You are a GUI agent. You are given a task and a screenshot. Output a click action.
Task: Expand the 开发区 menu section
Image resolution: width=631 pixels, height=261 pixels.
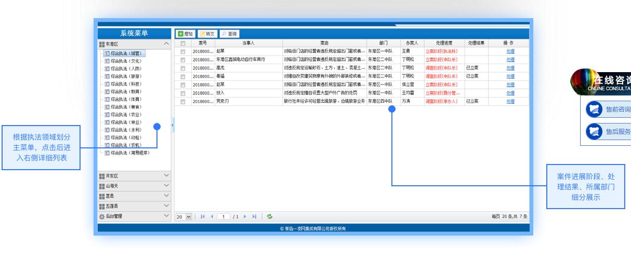point(166,176)
